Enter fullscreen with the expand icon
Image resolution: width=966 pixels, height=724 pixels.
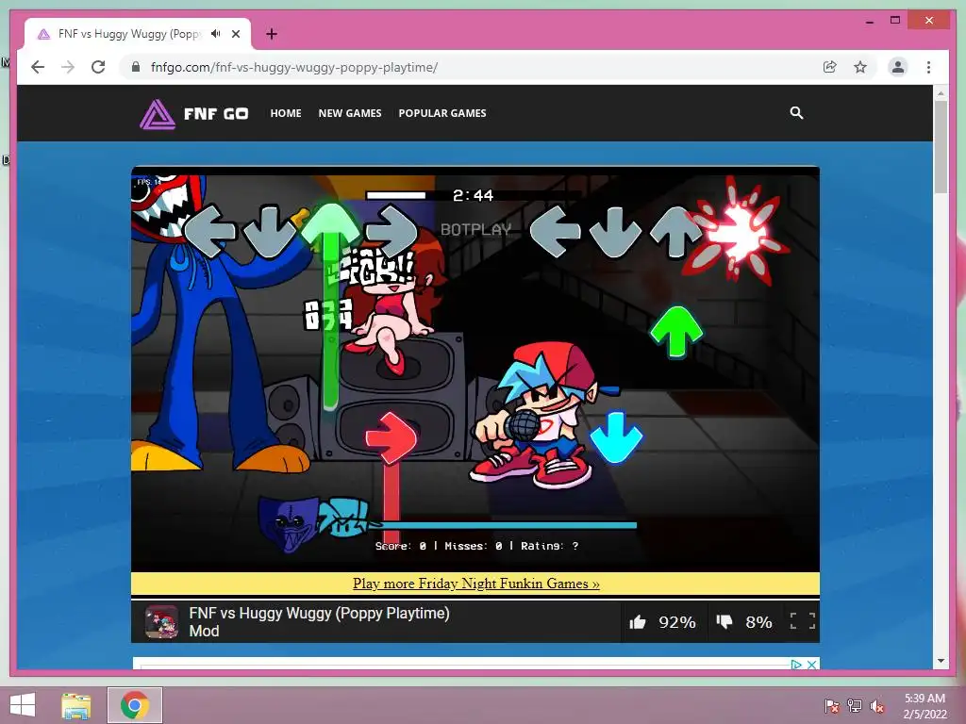(802, 621)
